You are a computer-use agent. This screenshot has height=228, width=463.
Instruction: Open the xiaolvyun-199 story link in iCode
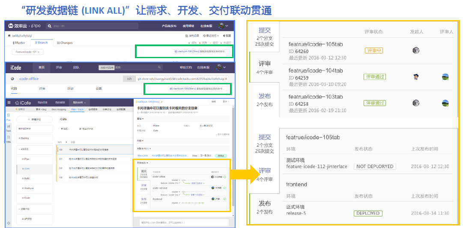pyautogui.click(x=198, y=89)
